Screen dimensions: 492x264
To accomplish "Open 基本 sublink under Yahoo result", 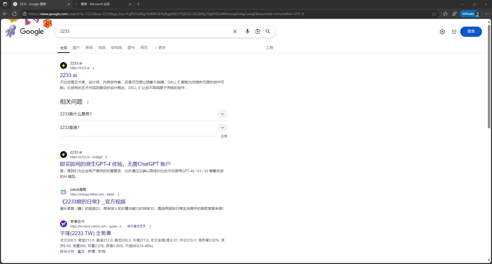I will (x=81, y=251).
